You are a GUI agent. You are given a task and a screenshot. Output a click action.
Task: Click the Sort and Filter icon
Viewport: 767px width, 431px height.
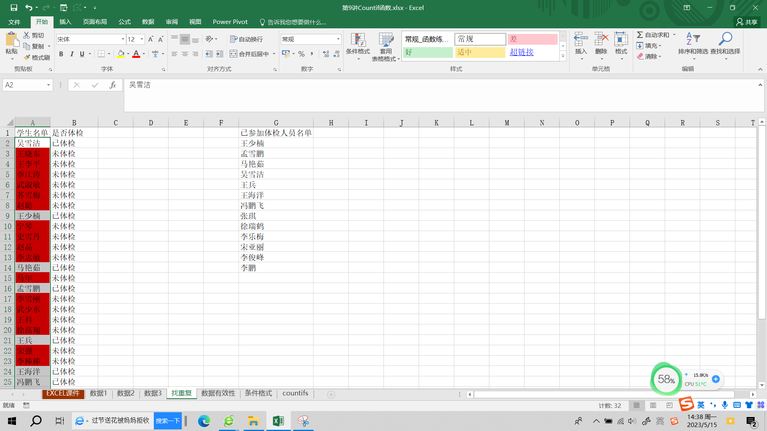pos(693,39)
